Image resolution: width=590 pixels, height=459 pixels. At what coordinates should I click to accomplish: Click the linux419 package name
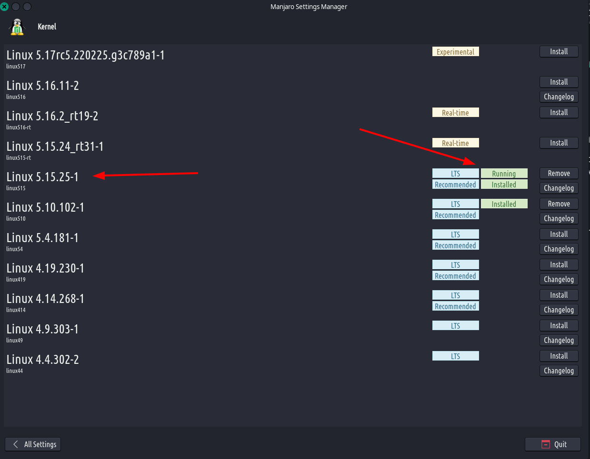click(16, 280)
